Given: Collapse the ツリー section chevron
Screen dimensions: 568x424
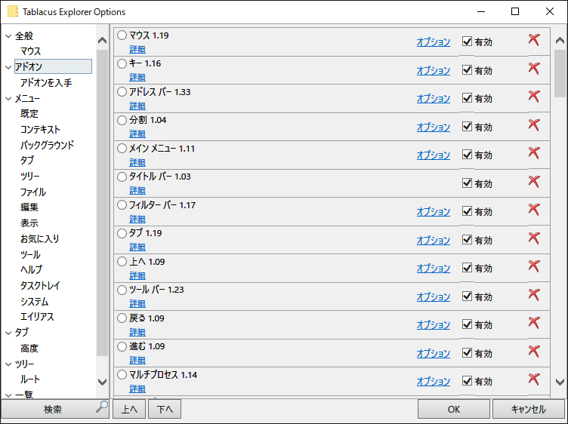Looking at the screenshot, I should (9, 364).
